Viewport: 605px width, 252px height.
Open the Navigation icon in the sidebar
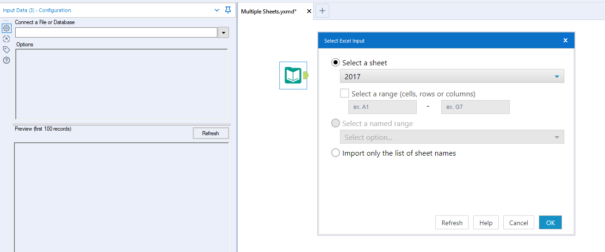(x=6, y=39)
